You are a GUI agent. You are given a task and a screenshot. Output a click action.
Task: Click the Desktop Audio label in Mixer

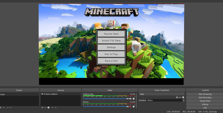pos(88,94)
